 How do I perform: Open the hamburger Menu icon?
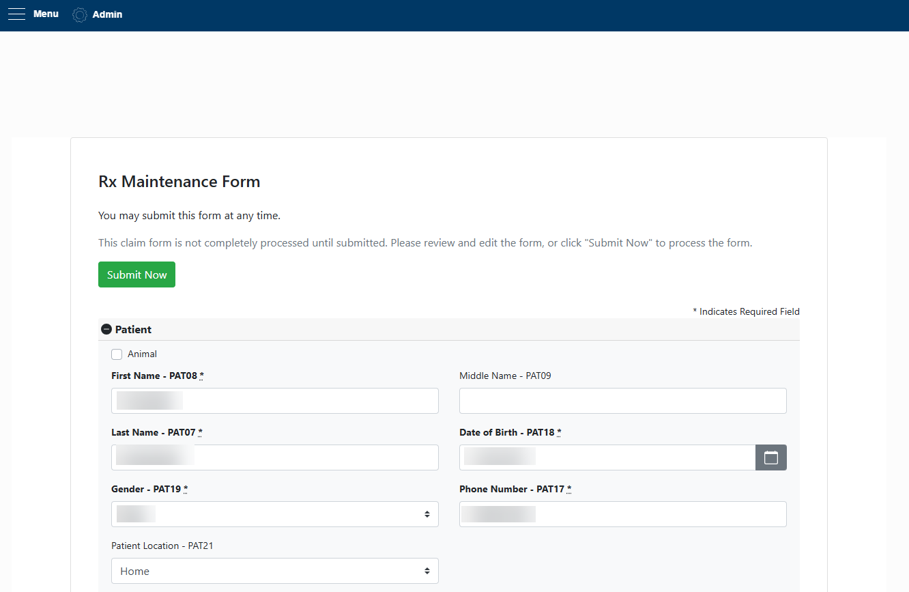[16, 14]
